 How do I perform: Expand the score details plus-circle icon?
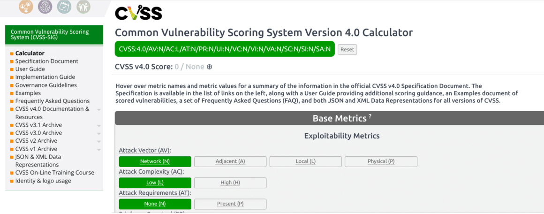209,67
